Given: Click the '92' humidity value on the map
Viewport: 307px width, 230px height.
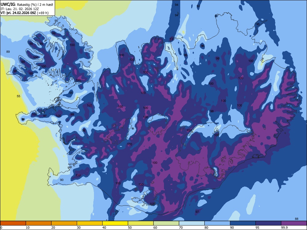Looking at the screenshot, I should click(x=198, y=6).
